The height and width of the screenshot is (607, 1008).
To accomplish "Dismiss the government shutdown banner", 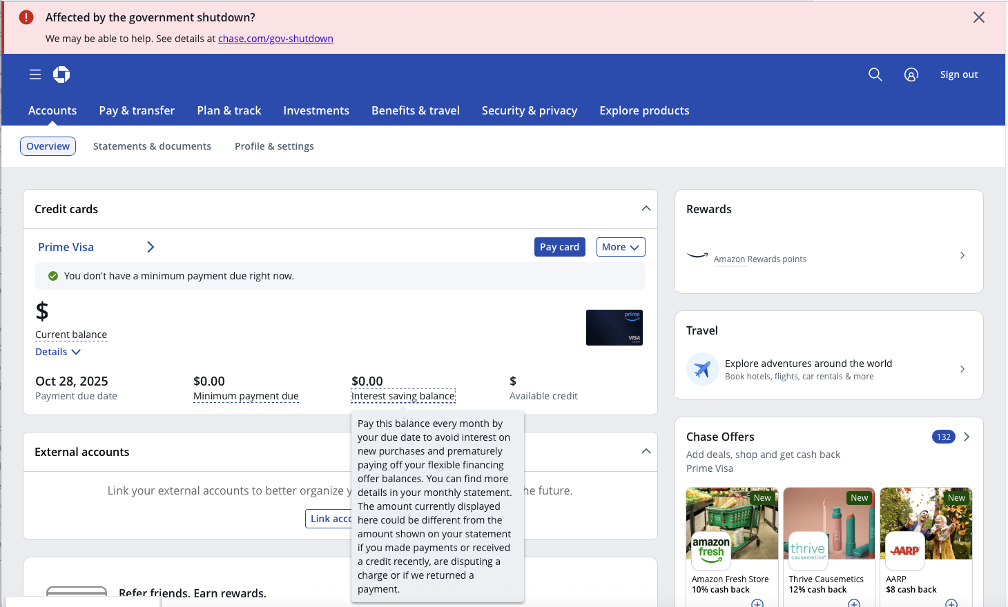I will 978,17.
